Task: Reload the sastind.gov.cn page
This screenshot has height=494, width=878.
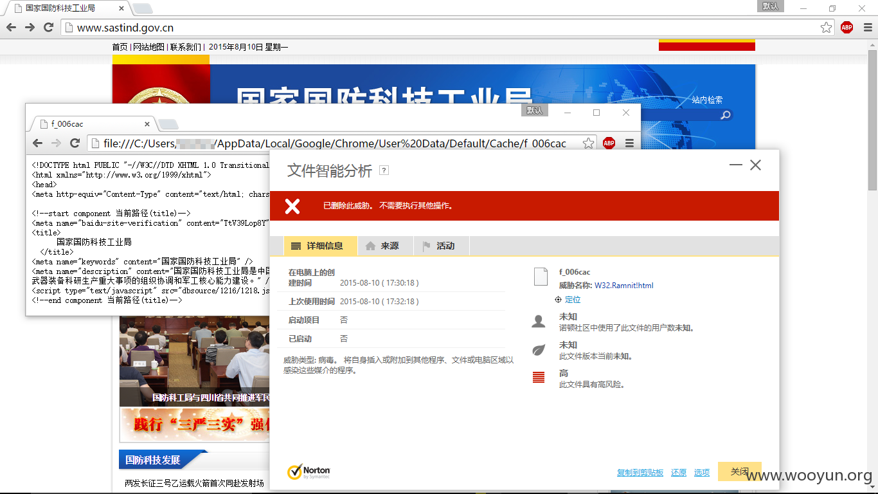Action: click(x=48, y=27)
